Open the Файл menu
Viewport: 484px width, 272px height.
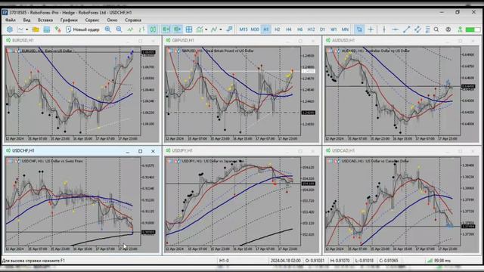[11, 20]
